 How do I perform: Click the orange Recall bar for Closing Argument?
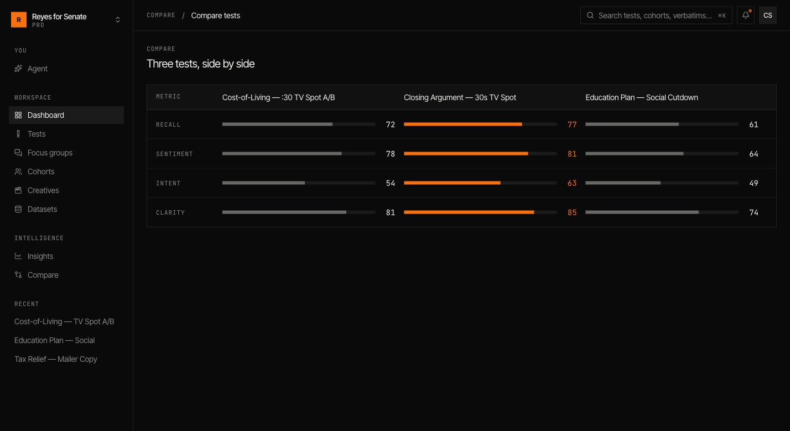coord(463,124)
